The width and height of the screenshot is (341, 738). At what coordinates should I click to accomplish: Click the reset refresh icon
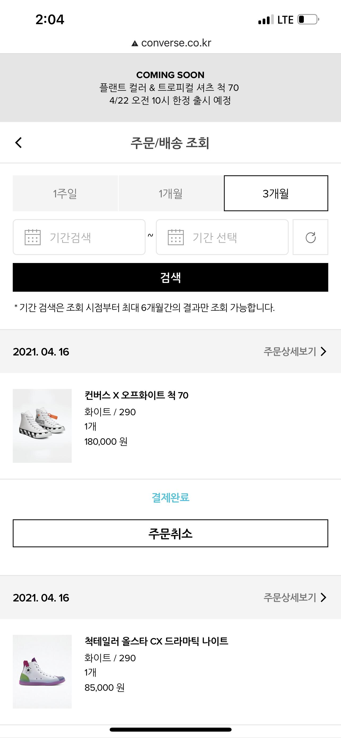[x=310, y=237]
